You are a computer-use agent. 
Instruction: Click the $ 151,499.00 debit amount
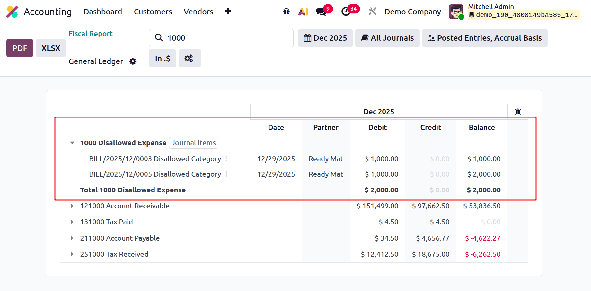(377, 206)
